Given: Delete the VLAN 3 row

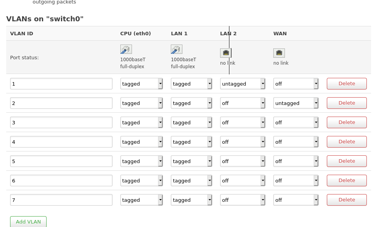Looking at the screenshot, I should click(x=347, y=122).
